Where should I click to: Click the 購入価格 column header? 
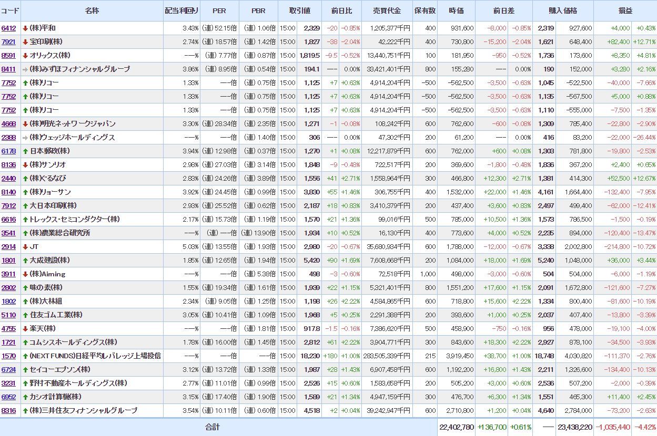(563, 11)
